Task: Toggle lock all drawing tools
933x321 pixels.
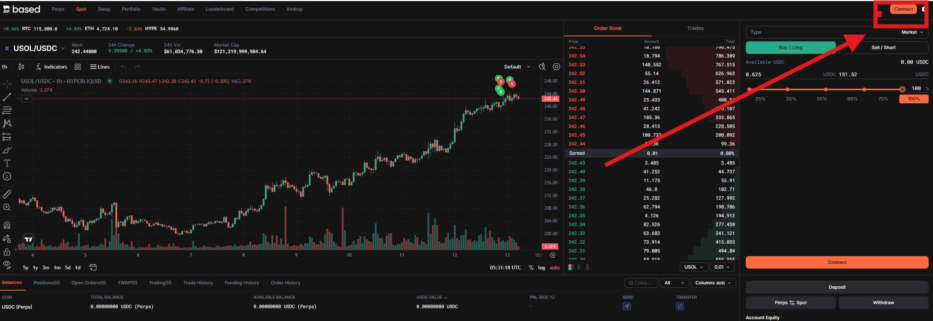Action: [x=7, y=252]
